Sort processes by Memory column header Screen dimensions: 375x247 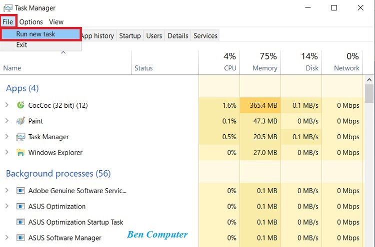point(264,68)
